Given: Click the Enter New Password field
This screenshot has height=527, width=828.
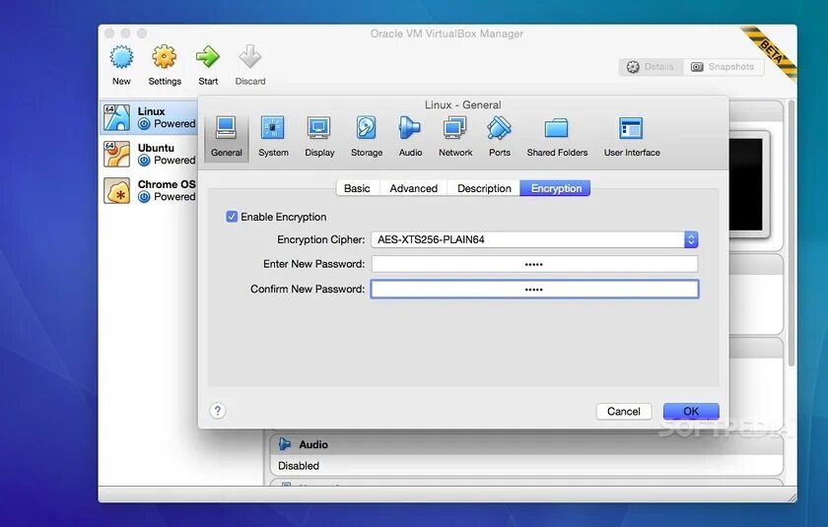Looking at the screenshot, I should click(x=534, y=264).
